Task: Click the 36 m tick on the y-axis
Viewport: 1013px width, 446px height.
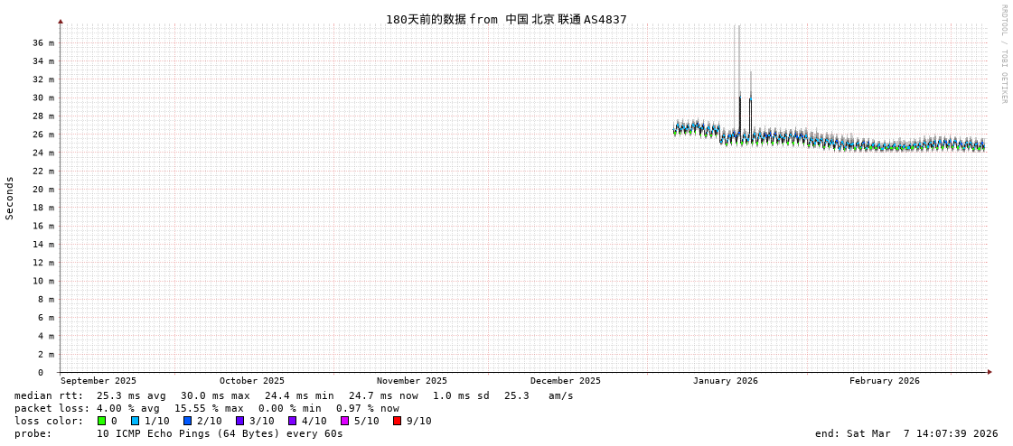Action: coord(44,42)
